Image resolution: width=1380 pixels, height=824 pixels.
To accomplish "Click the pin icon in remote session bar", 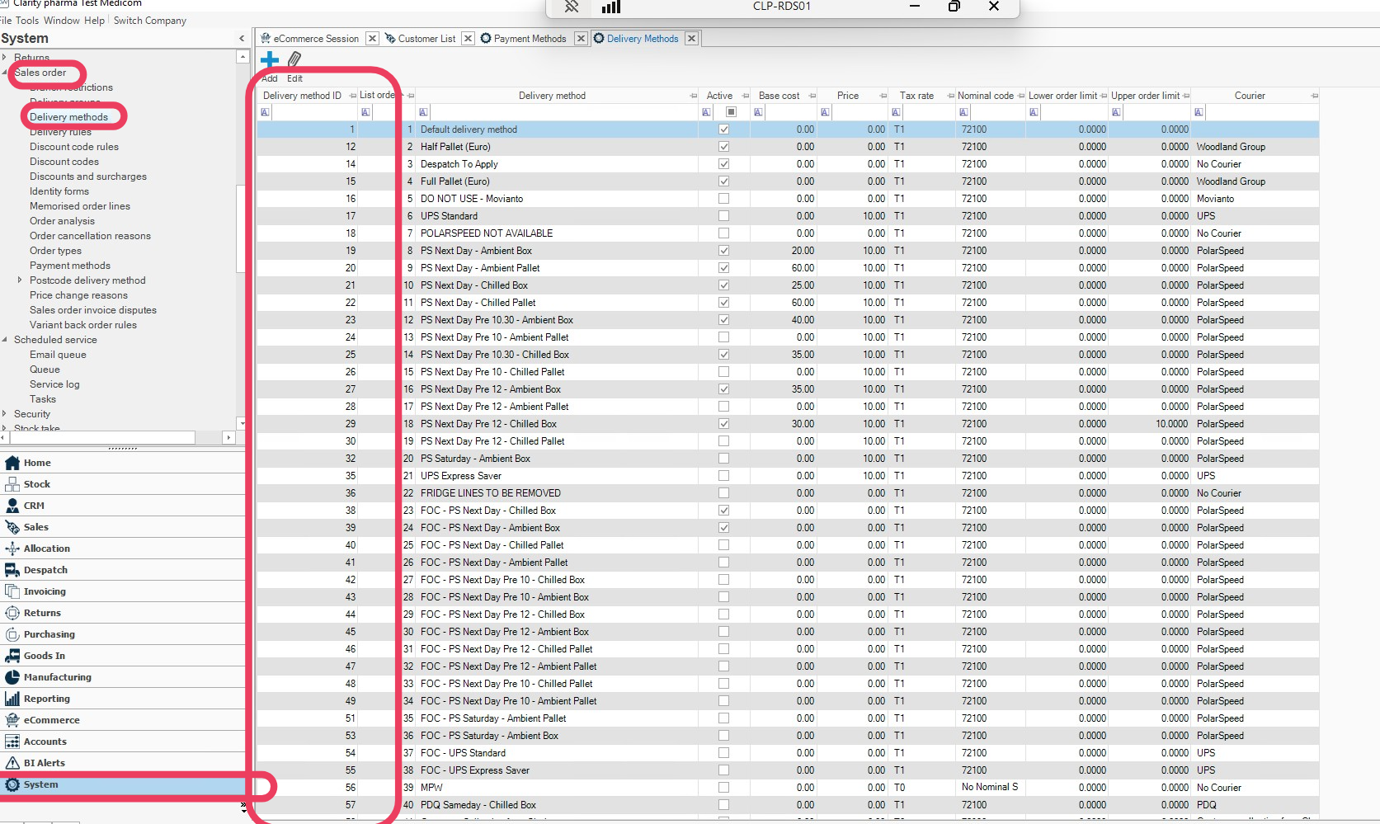I will (x=571, y=7).
